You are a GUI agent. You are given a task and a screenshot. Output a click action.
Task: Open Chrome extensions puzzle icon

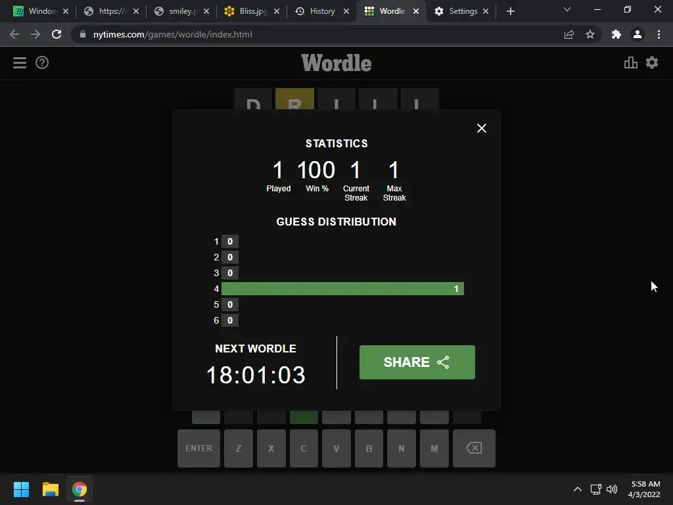(616, 34)
